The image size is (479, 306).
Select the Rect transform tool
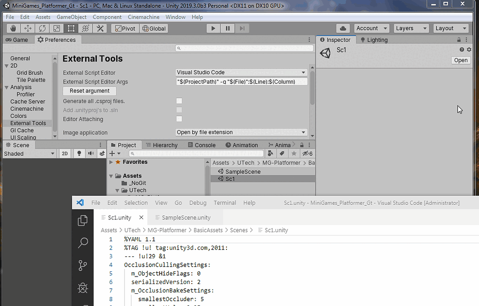point(71,28)
